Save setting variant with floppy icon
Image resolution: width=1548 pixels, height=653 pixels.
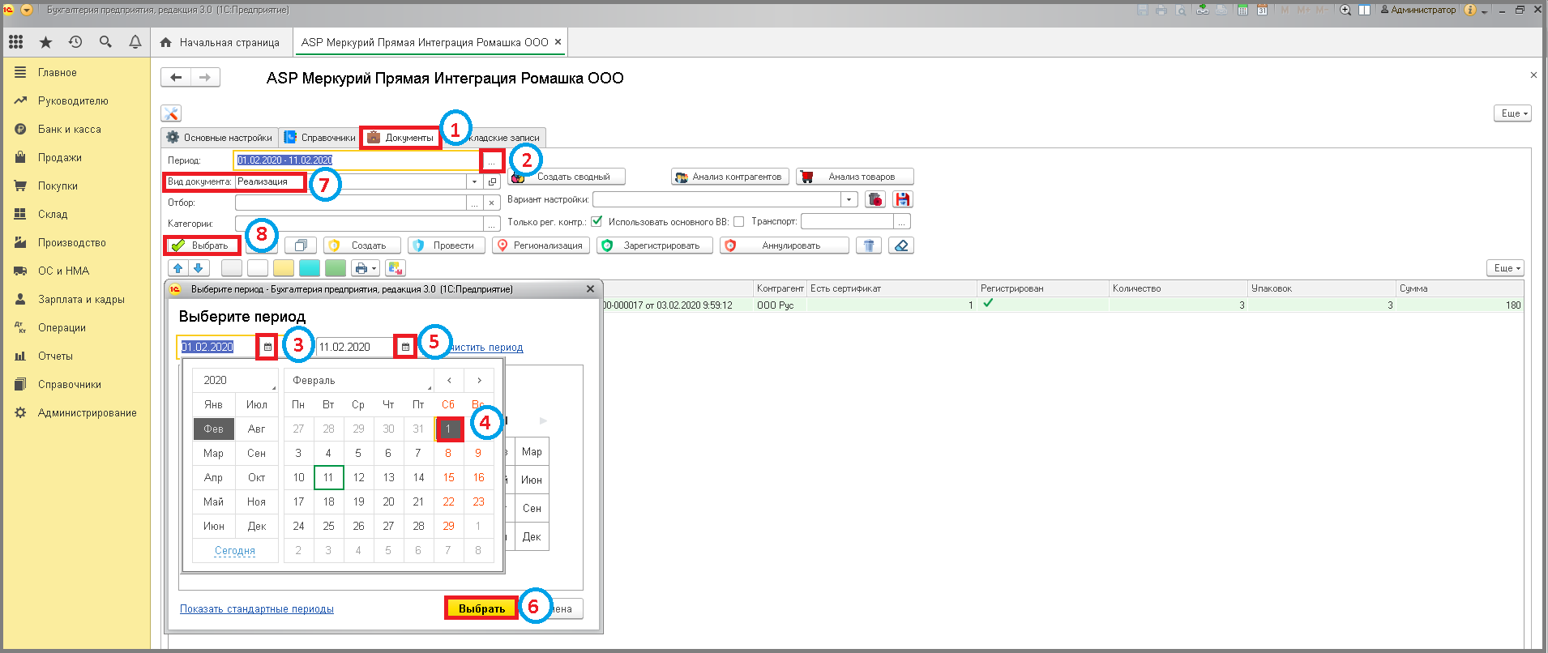click(903, 199)
